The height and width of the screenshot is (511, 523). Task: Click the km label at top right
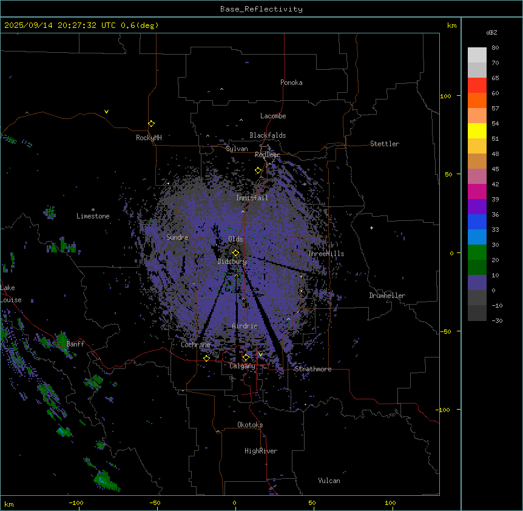point(452,25)
